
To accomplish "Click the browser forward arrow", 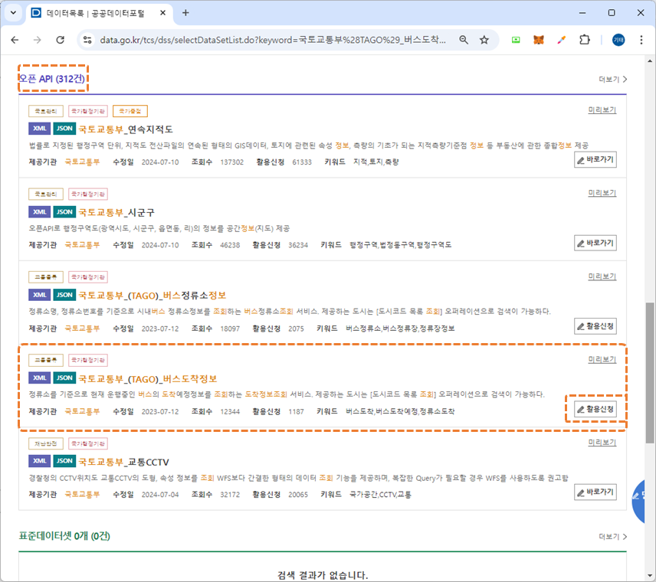I will [38, 40].
